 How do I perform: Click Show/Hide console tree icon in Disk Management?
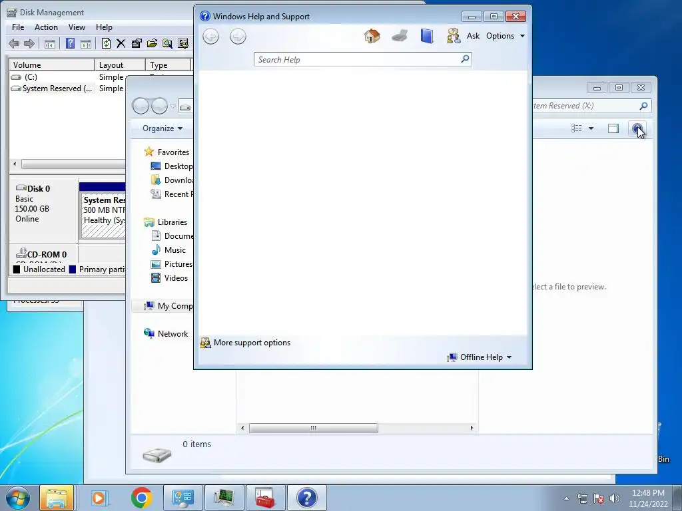(x=50, y=43)
